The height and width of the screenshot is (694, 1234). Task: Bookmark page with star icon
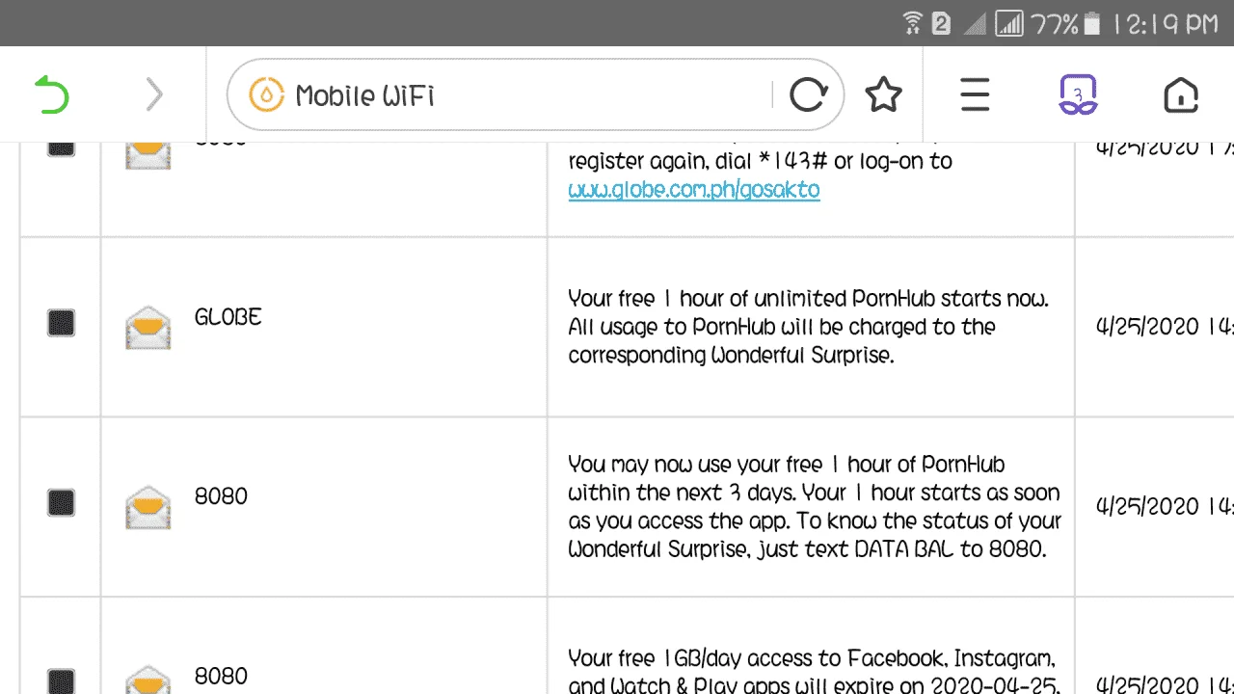(883, 94)
